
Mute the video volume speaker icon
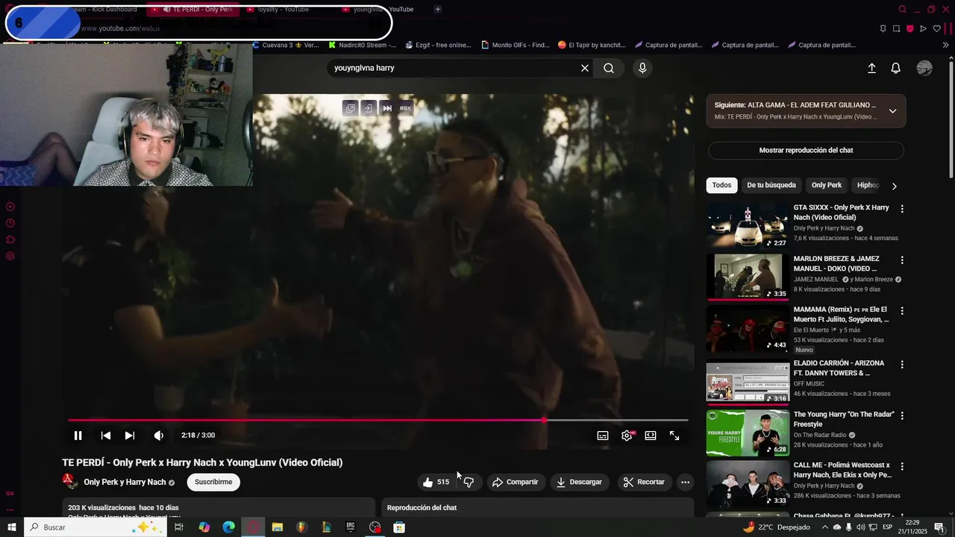click(x=158, y=436)
